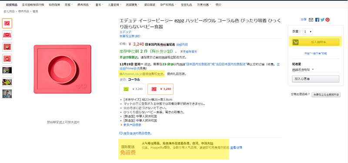The width and height of the screenshot is (348, 163).
Task: Select the fourth product thumbnail
Action: [7, 59]
